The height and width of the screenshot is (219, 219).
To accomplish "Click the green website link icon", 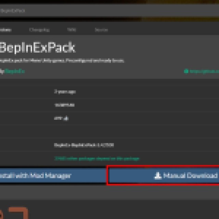I will click(186, 72).
